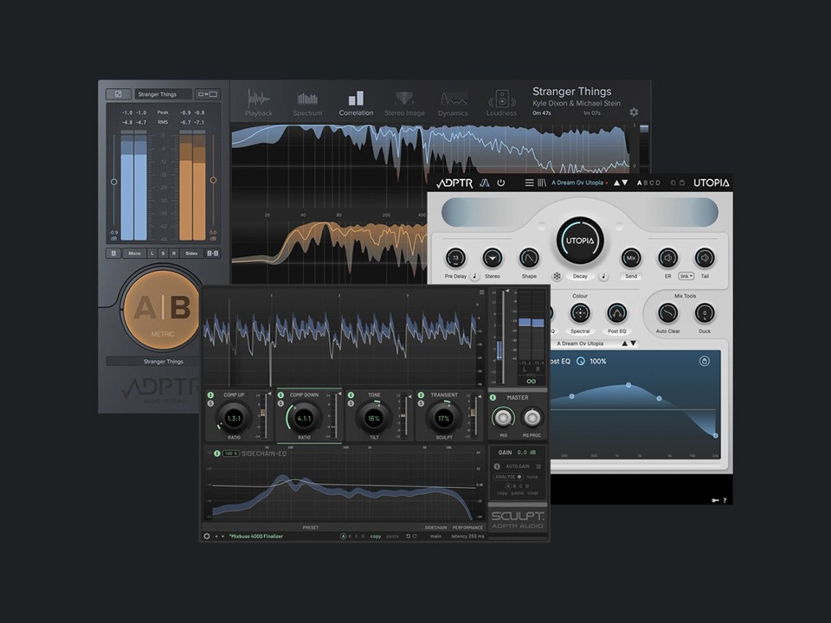Solo the COMP DOWN module

[x=280, y=404]
